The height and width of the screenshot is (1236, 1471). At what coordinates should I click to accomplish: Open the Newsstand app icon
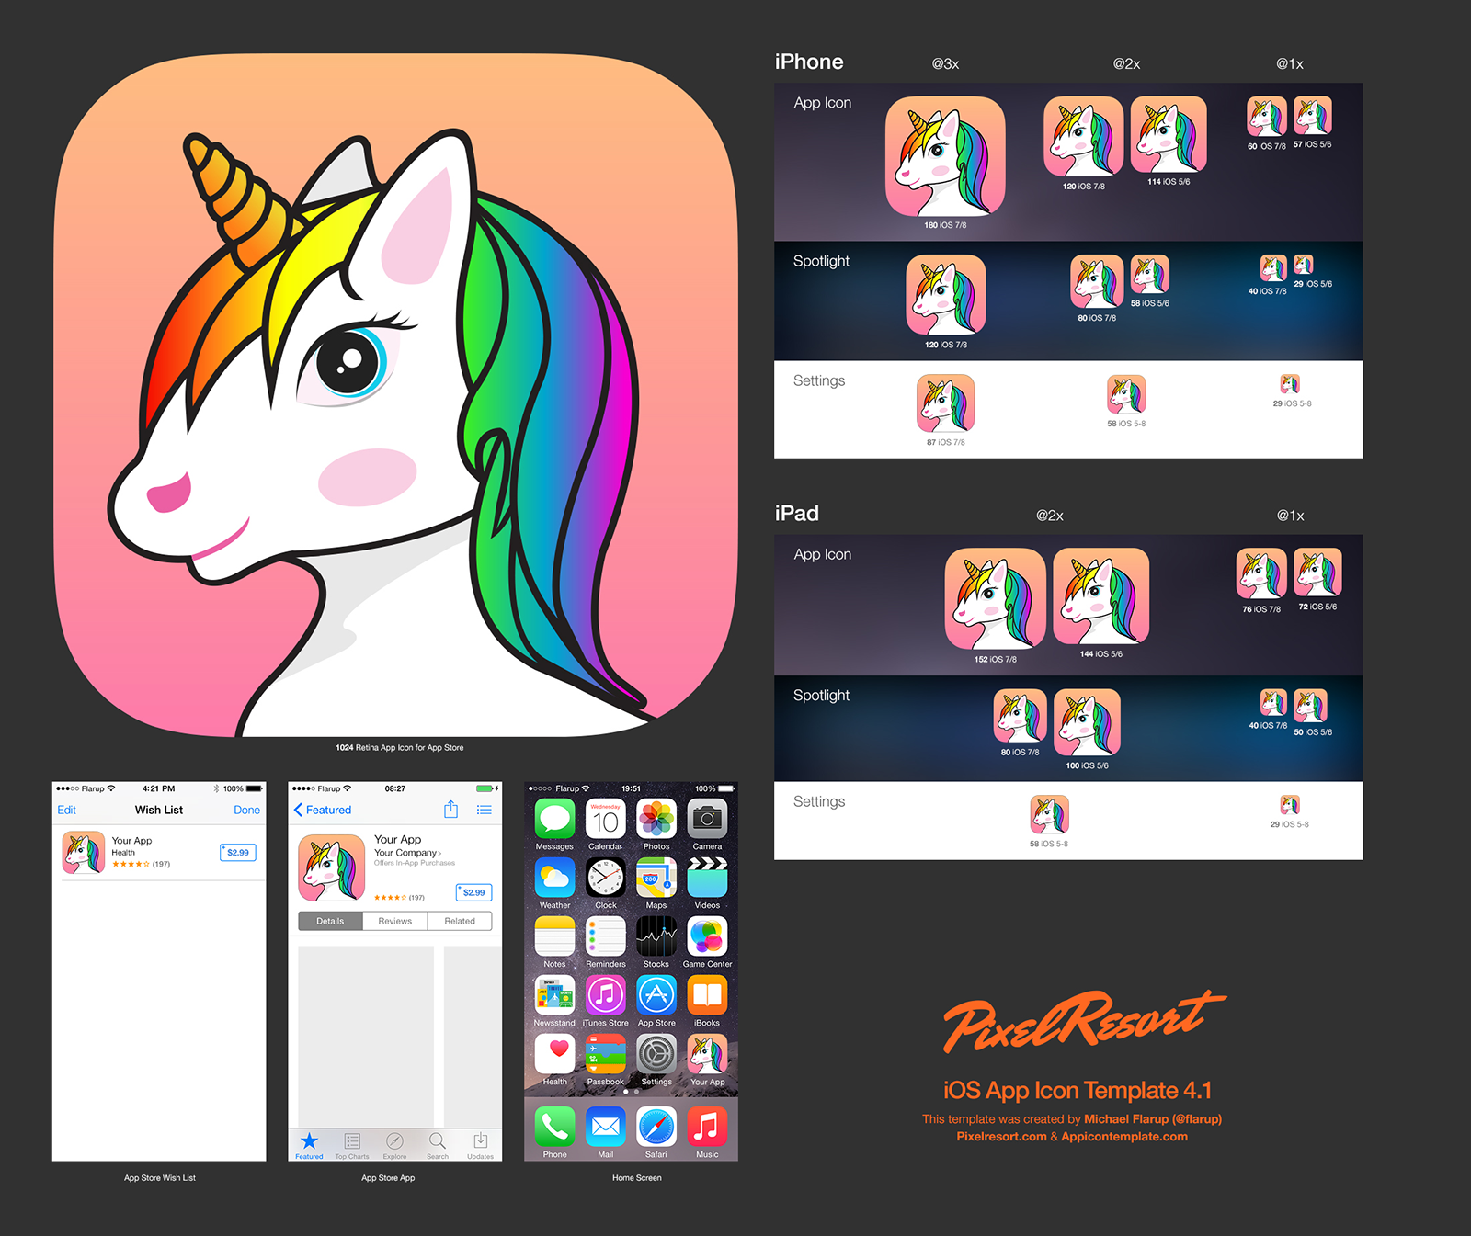[x=554, y=995]
